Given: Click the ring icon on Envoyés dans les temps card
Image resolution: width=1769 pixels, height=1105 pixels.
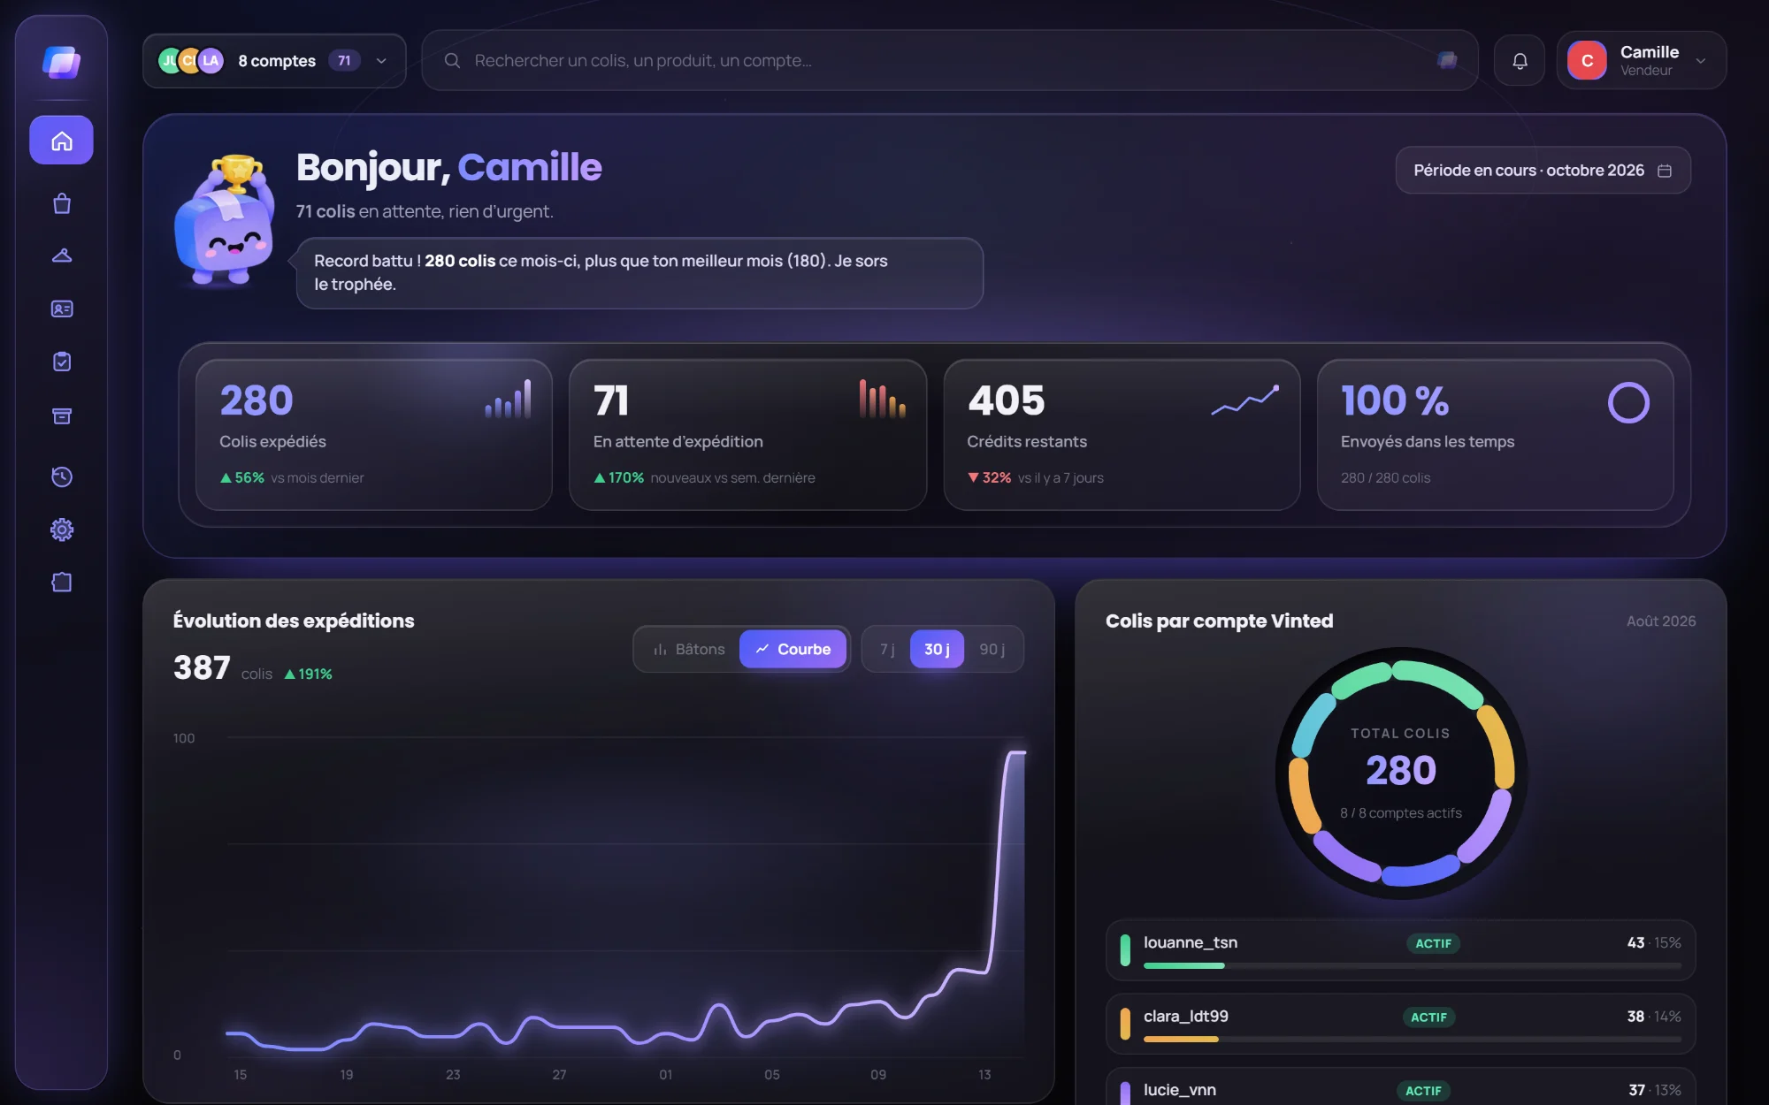Looking at the screenshot, I should point(1628,402).
